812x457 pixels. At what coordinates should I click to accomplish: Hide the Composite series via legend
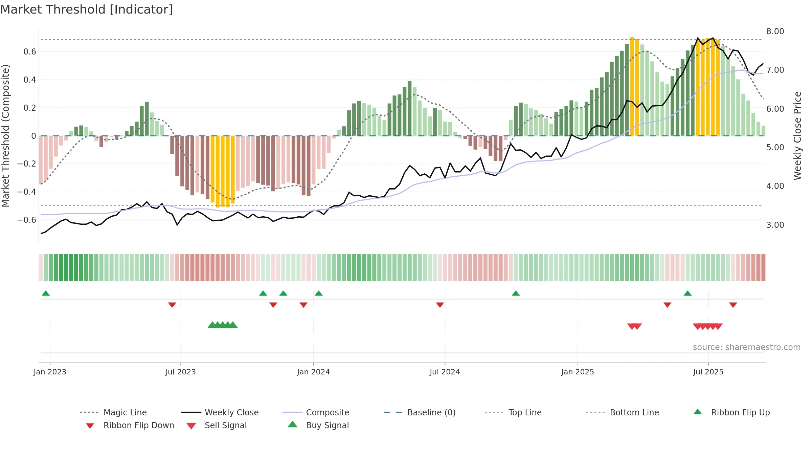(x=316, y=412)
